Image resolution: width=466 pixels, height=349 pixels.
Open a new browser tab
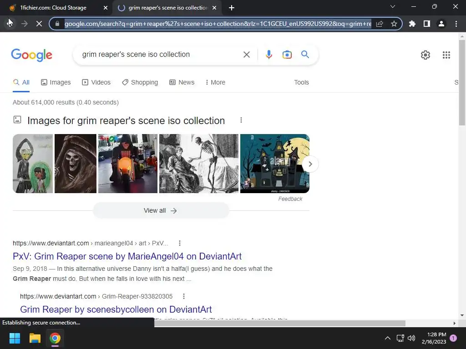[x=232, y=8]
